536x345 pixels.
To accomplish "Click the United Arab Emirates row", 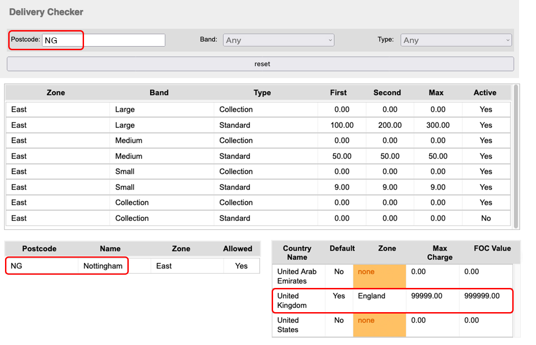I will tap(298, 276).
